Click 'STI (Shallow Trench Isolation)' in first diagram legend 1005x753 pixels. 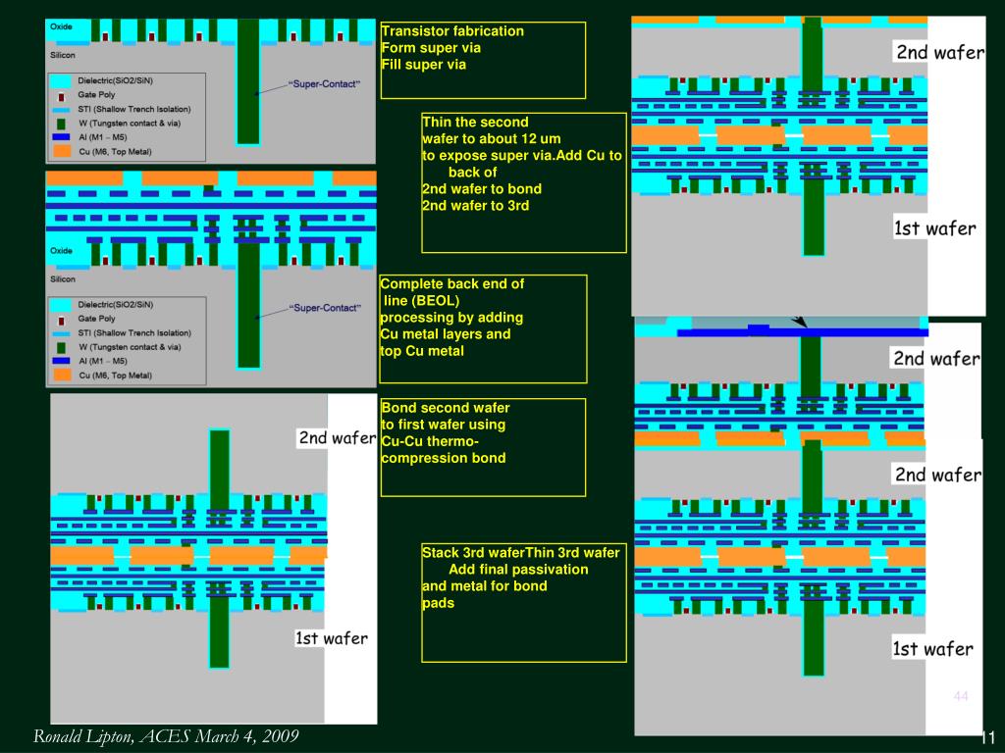pos(133,109)
